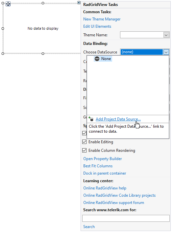Click the 'Learning center:' heading
This screenshot has height=234, width=173.
coord(98,181)
